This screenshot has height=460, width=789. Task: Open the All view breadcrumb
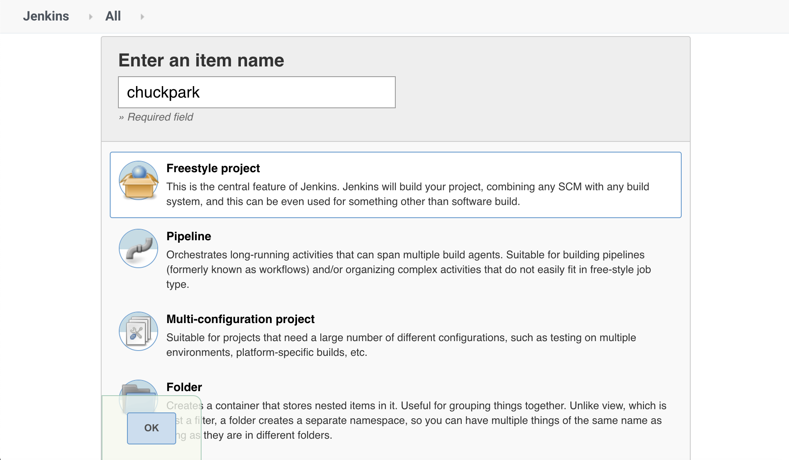click(x=113, y=16)
